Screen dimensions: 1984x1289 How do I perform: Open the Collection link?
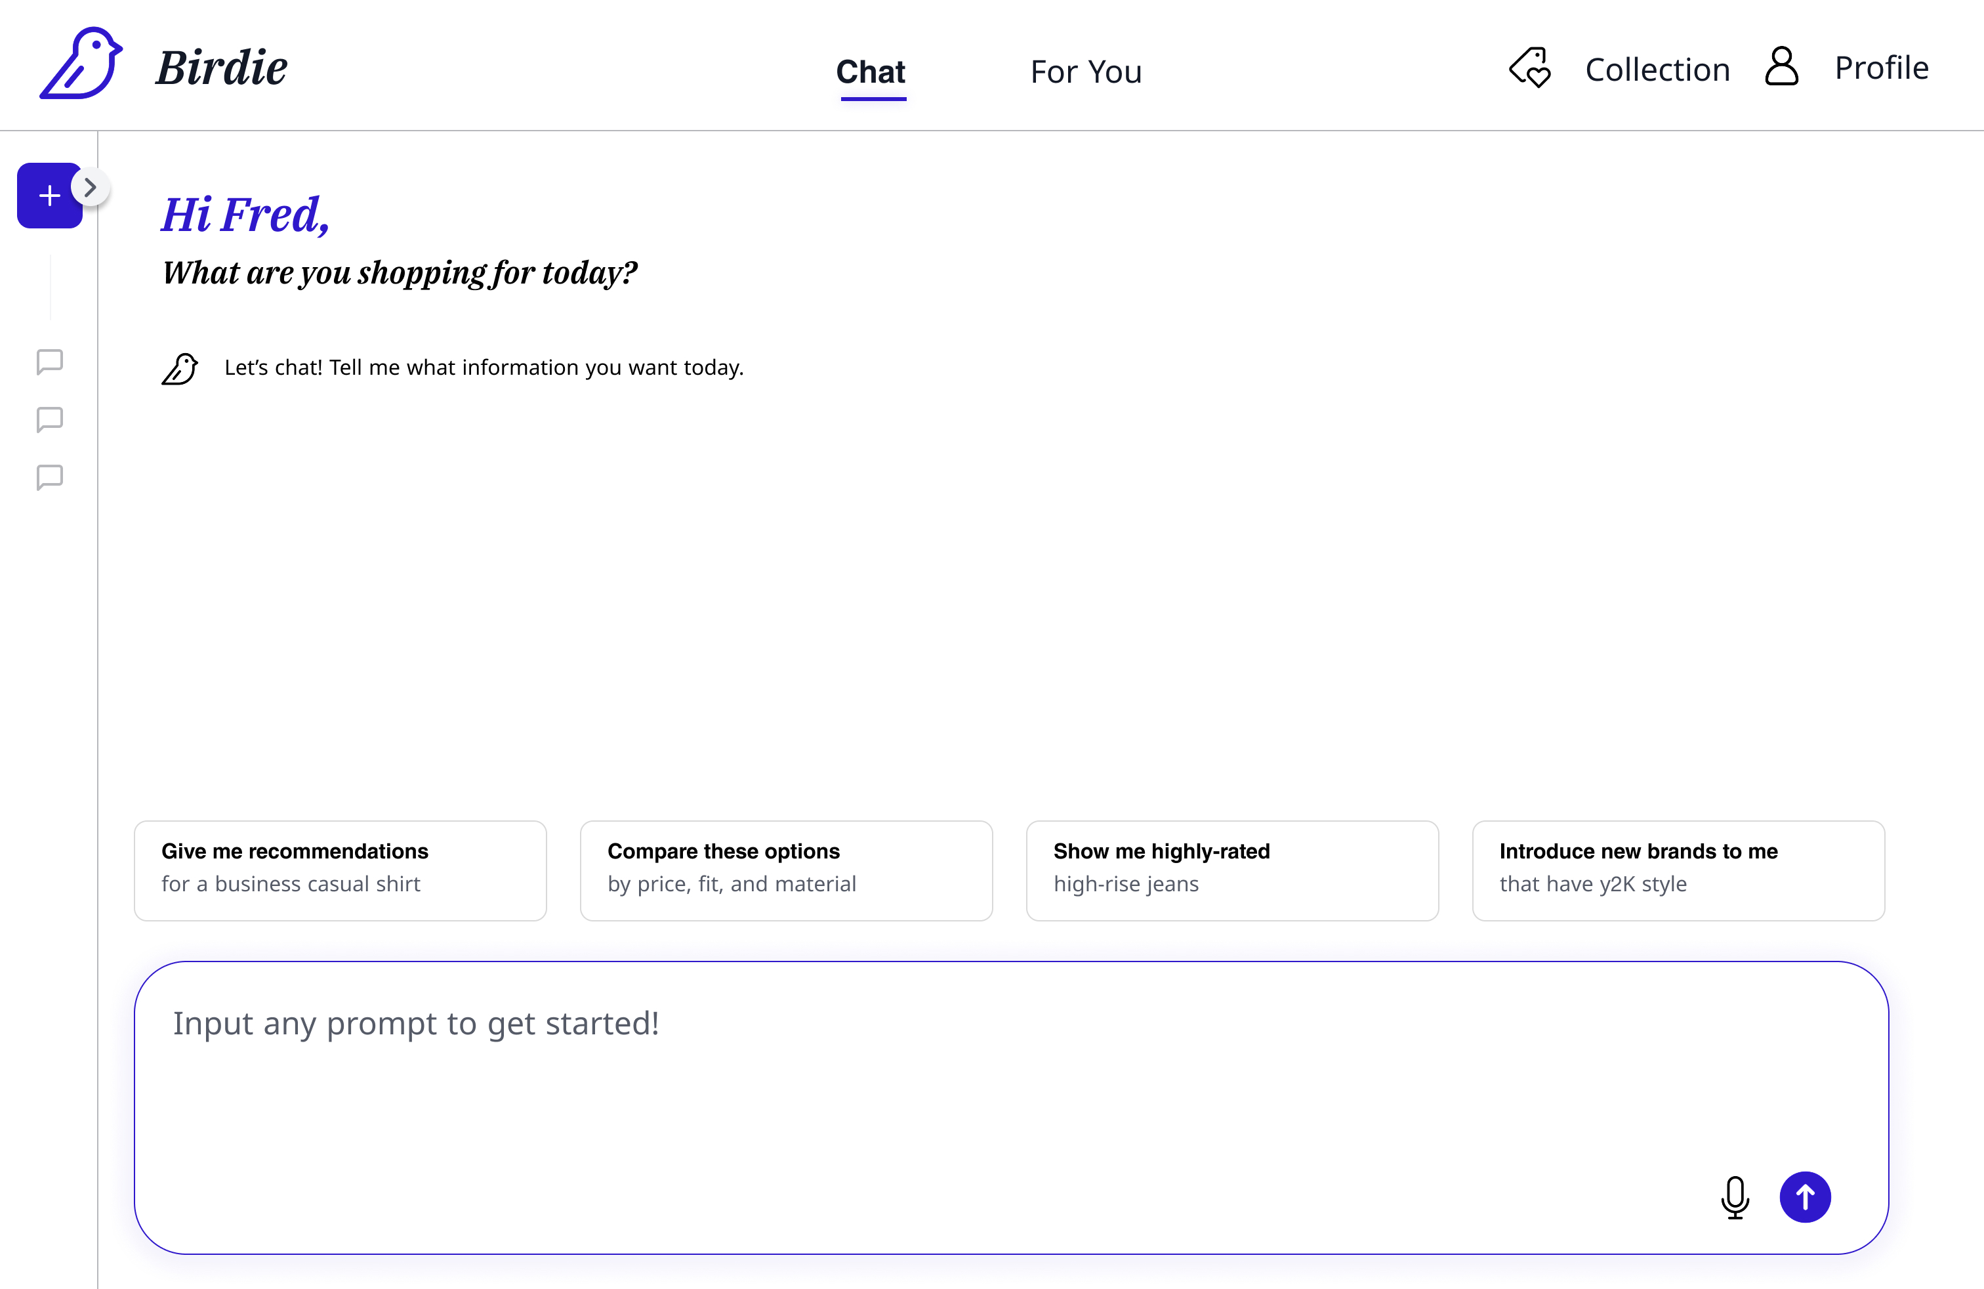pos(1657,69)
